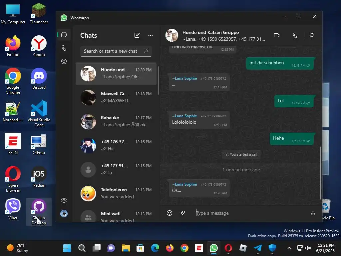Open the Rabauke chat
This screenshot has height=256, width=341.
click(116, 121)
